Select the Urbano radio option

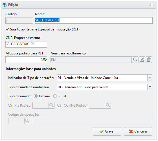click(36, 96)
